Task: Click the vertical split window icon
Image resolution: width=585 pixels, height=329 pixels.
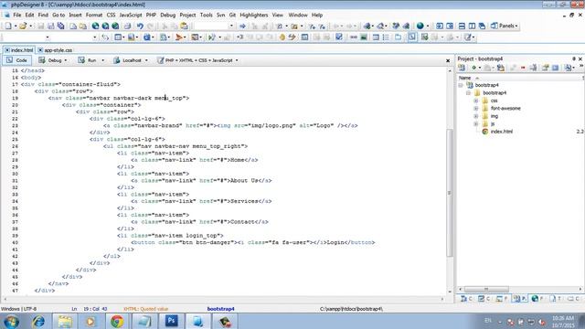Action: (x=472, y=26)
